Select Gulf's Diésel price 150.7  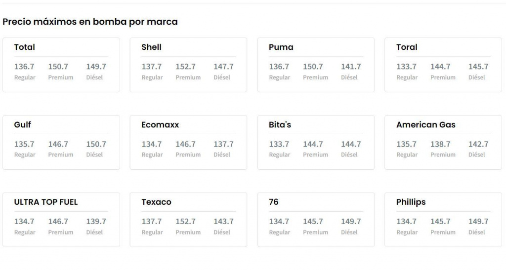click(x=96, y=144)
